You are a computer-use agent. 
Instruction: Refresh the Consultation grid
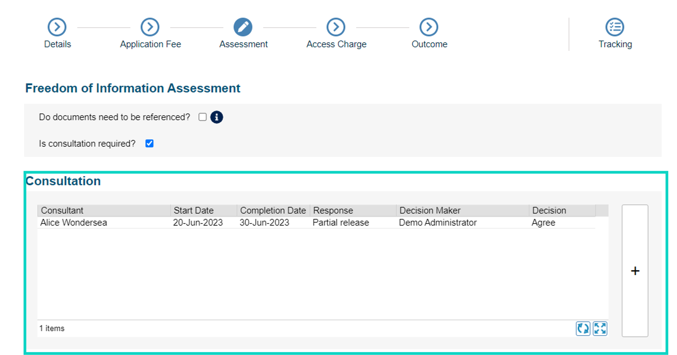point(583,328)
